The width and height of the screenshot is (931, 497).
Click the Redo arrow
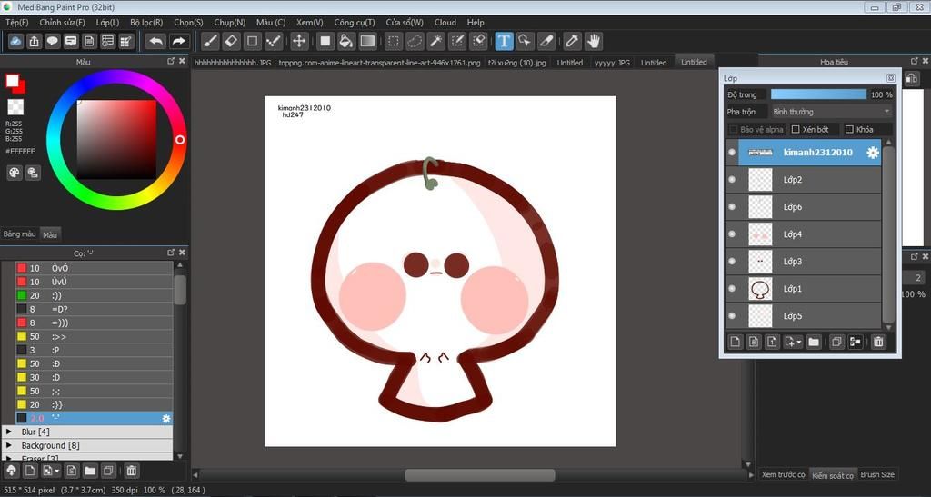[x=178, y=41]
